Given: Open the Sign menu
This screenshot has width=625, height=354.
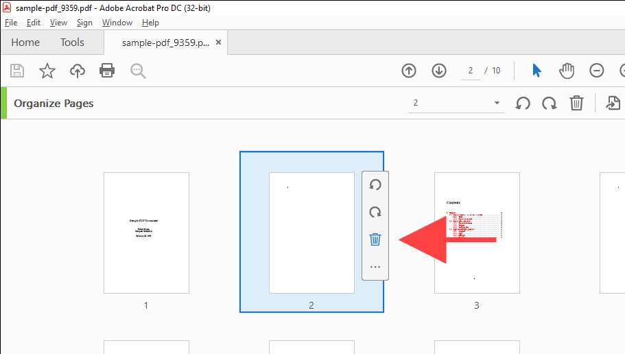Looking at the screenshot, I should [x=84, y=23].
